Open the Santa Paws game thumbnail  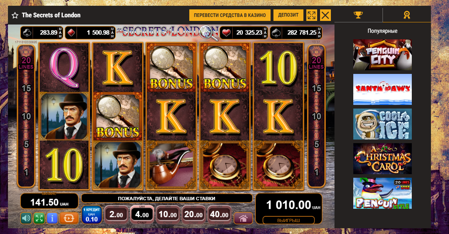coord(383,89)
